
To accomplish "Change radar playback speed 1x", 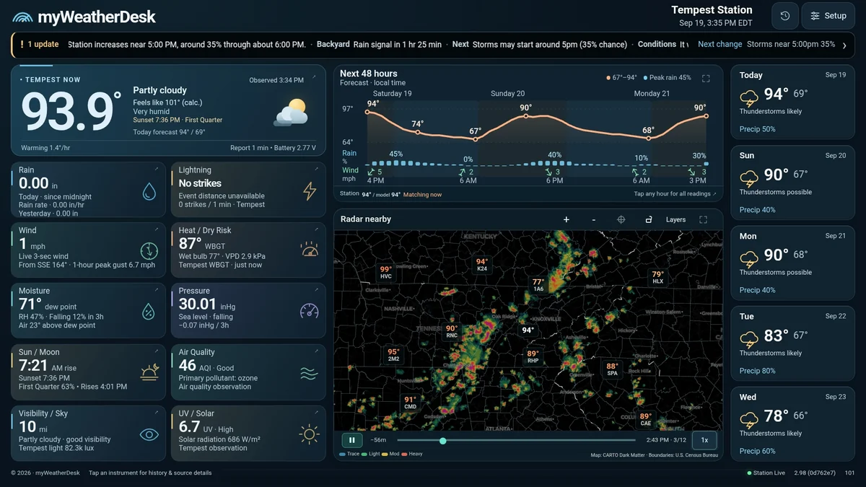I will pyautogui.click(x=704, y=440).
